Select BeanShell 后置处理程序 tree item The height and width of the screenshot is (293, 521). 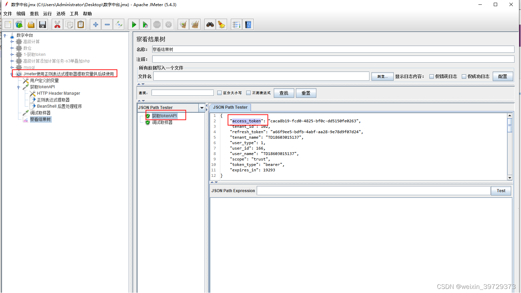click(x=59, y=106)
